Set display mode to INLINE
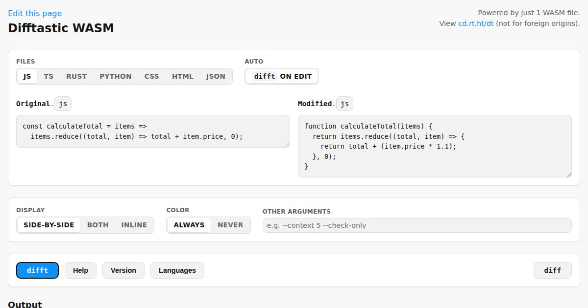This screenshot has width=588, height=308. coord(134,225)
